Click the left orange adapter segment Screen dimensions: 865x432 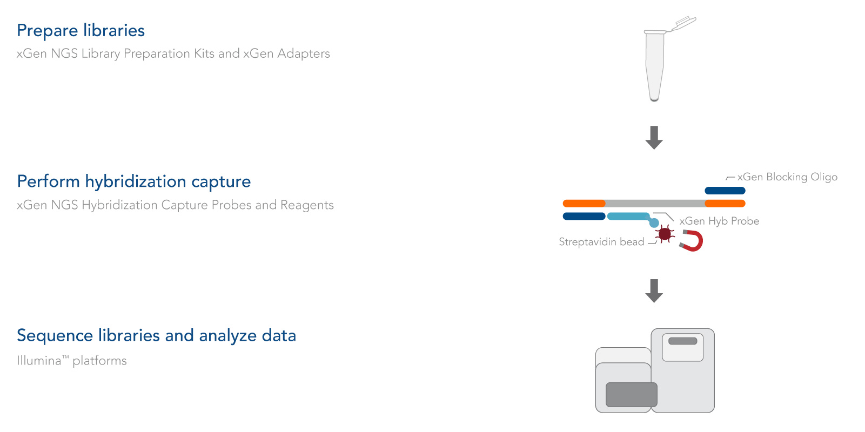[x=584, y=204]
